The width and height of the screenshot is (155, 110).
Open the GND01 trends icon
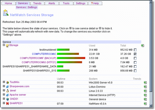(145, 99)
